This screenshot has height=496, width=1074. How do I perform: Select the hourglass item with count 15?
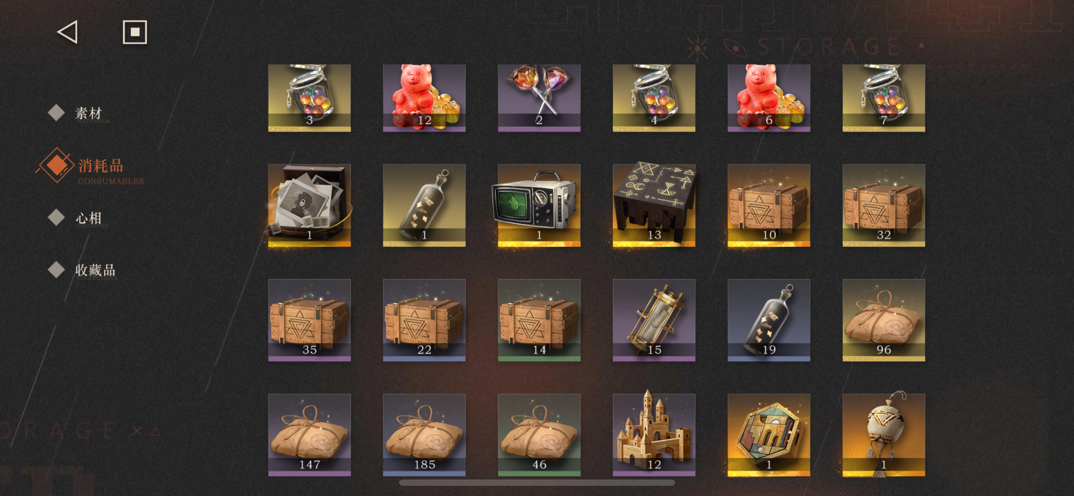coord(654,320)
